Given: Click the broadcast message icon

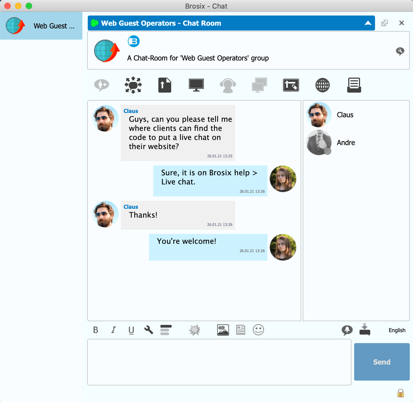Looking at the screenshot, I should pos(133,85).
